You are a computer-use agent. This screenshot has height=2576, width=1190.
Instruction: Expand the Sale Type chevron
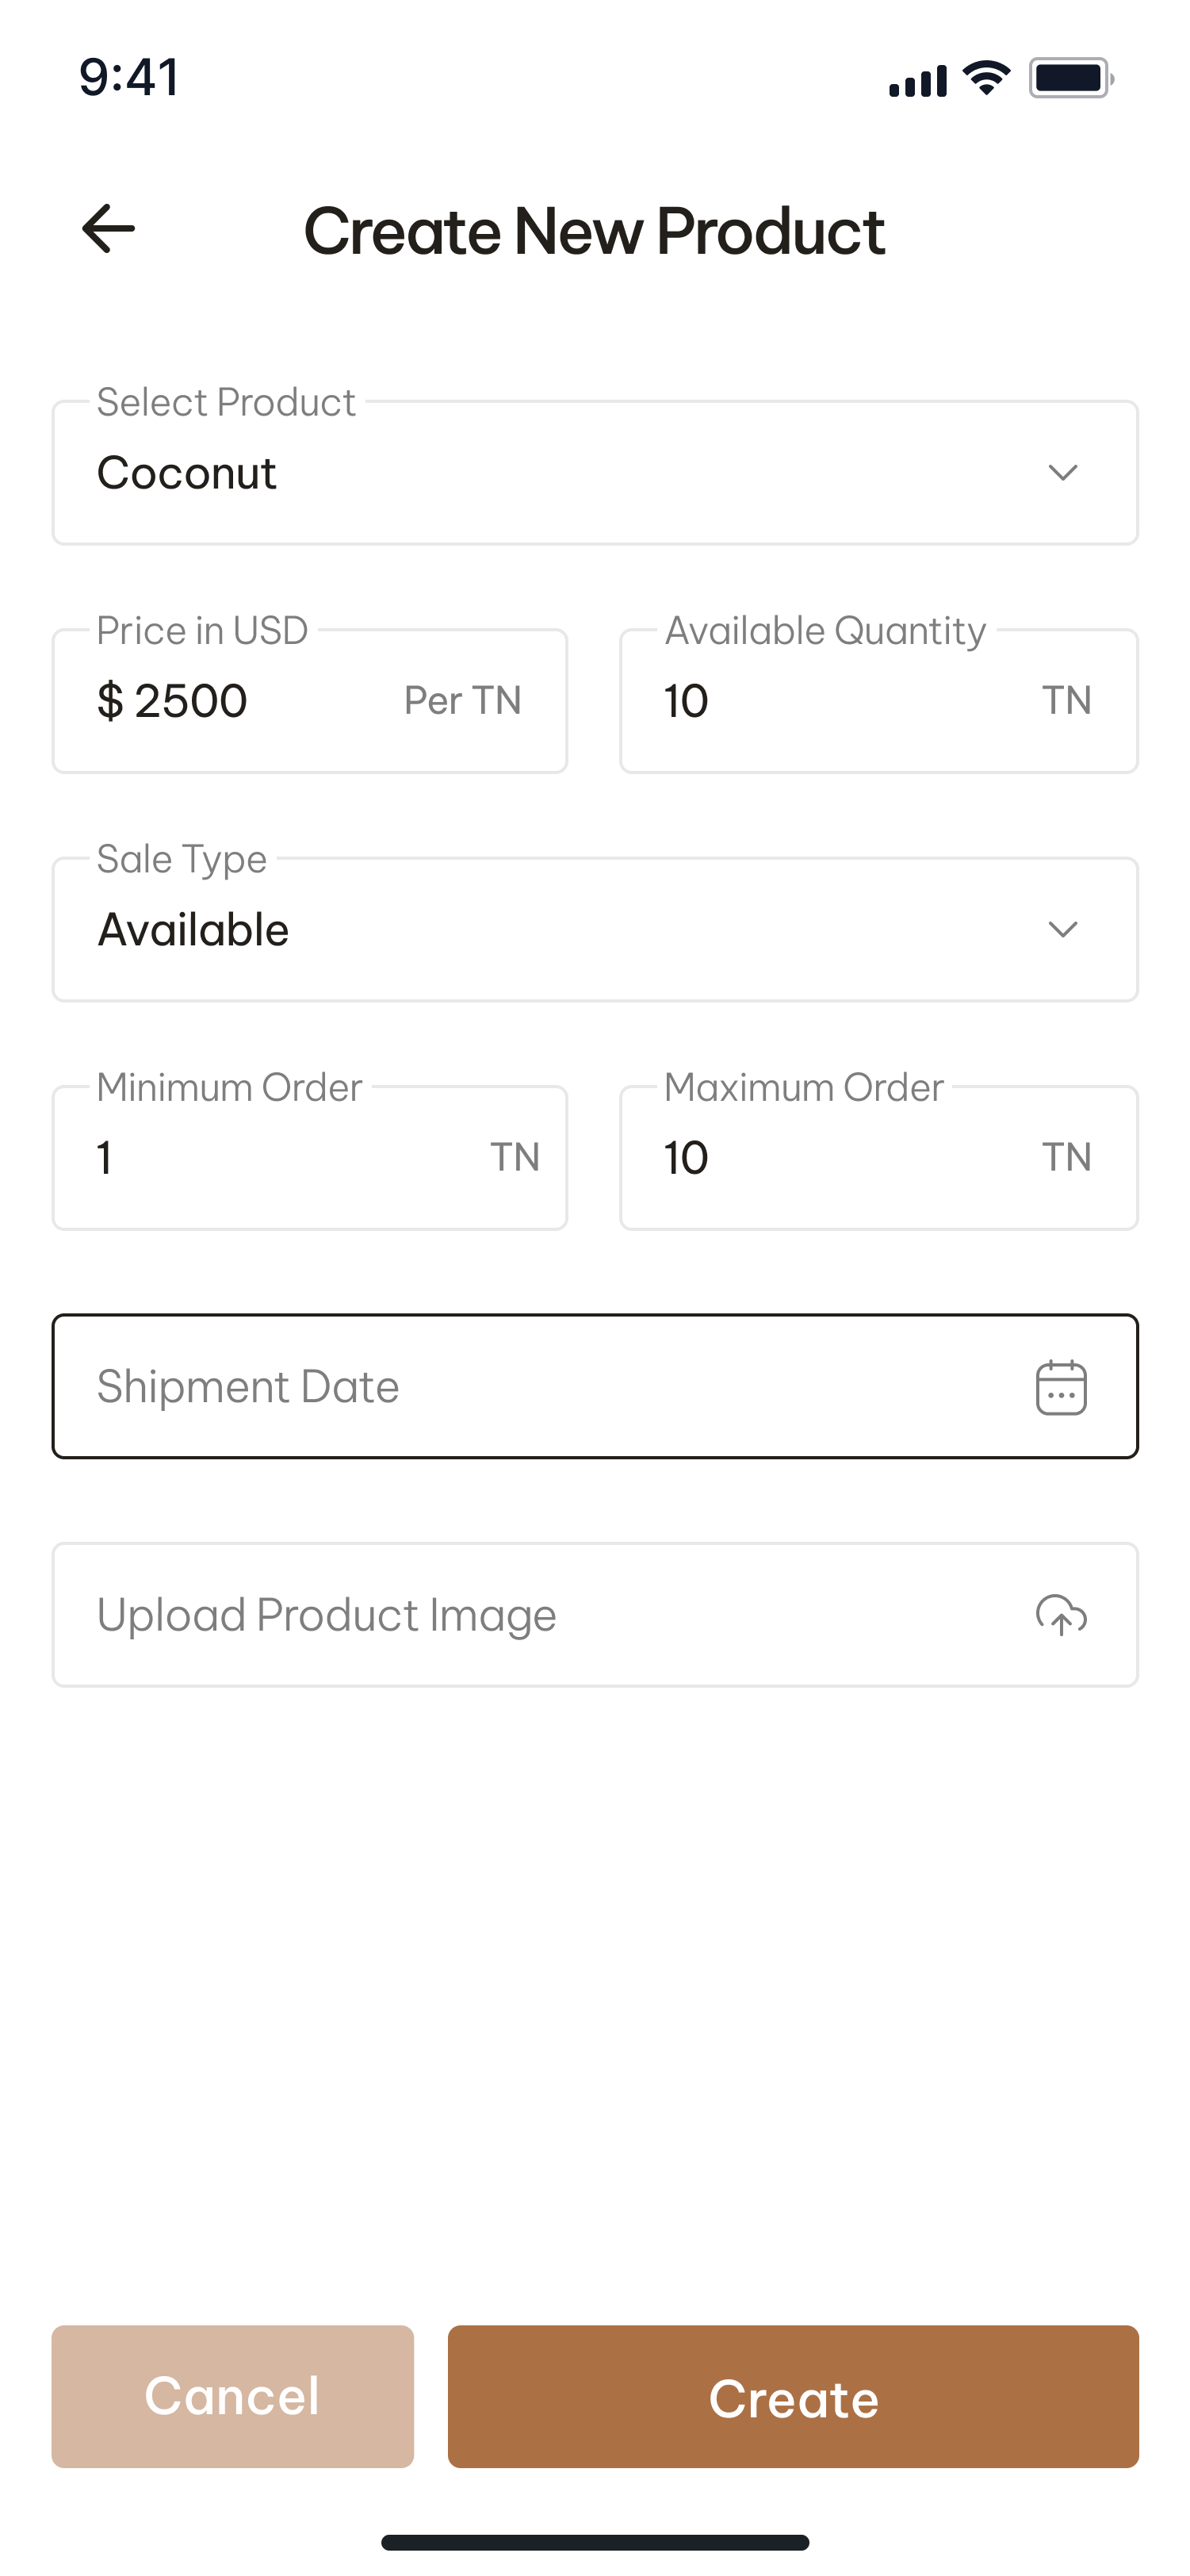(1062, 930)
